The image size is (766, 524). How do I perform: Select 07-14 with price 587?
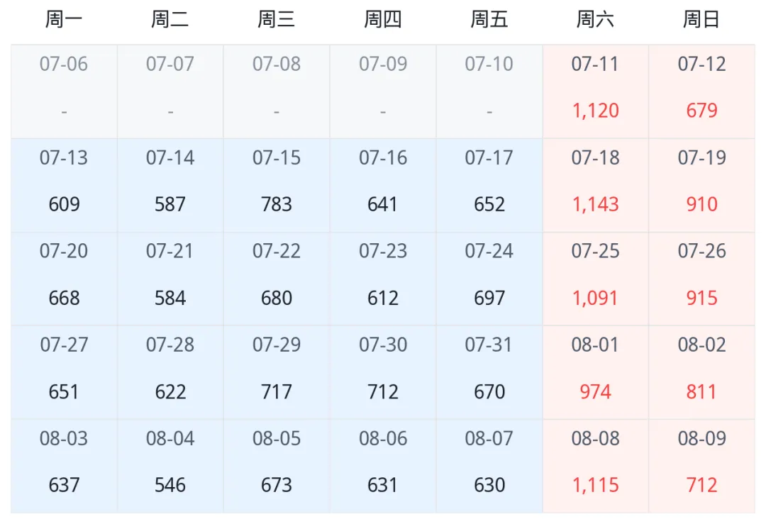(170, 185)
